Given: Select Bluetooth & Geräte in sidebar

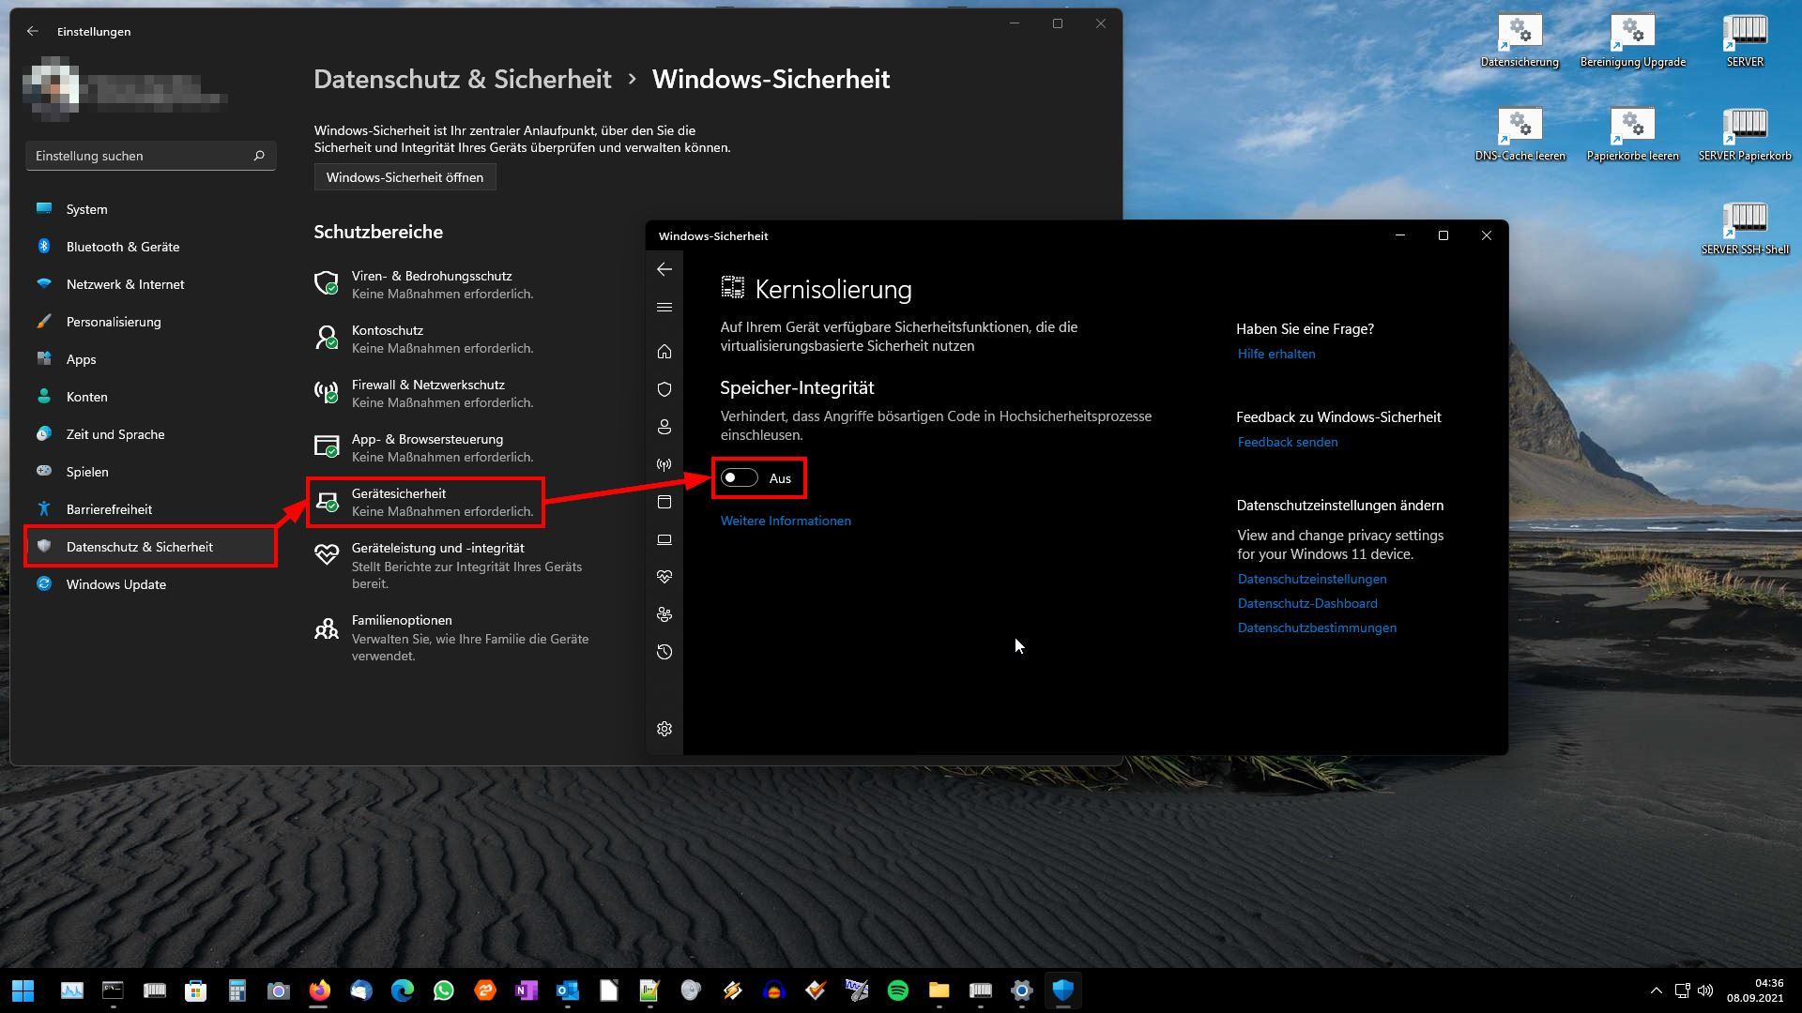Looking at the screenshot, I should coord(150,247).
